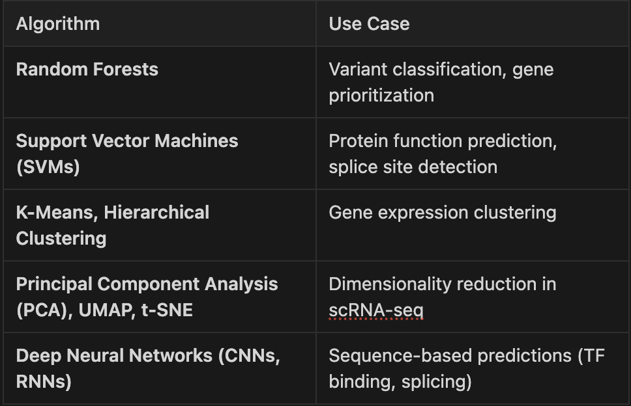
Task: Select the K-Means, Hierarchical Clustering cell
Action: [x=112, y=225]
